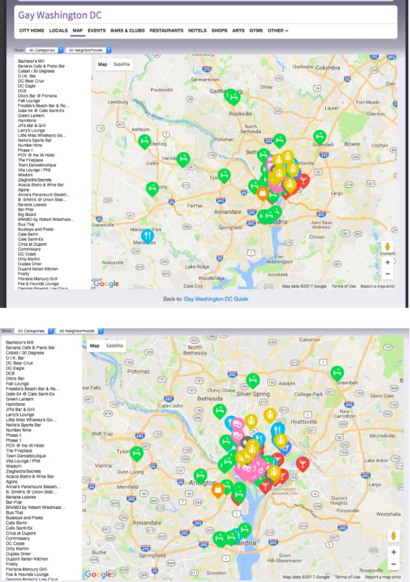Select Green Lantern in upper venue list
Image resolution: width=410 pixels, height=582 pixels.
[31, 115]
